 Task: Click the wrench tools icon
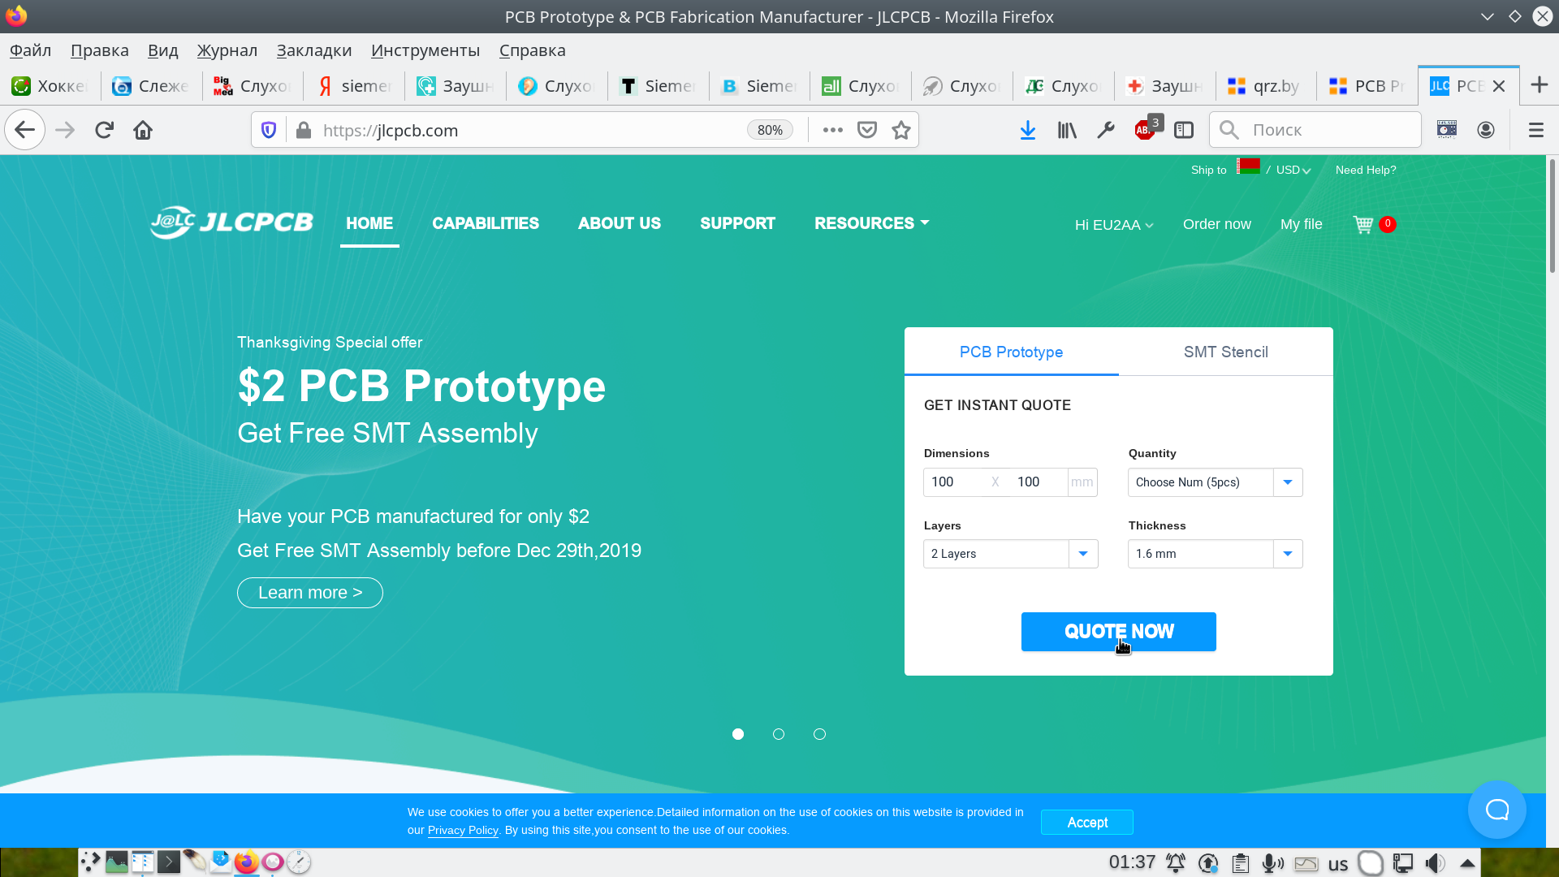point(1106,130)
